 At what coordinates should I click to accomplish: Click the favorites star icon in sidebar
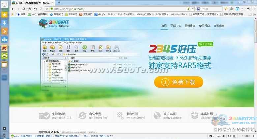4,15
